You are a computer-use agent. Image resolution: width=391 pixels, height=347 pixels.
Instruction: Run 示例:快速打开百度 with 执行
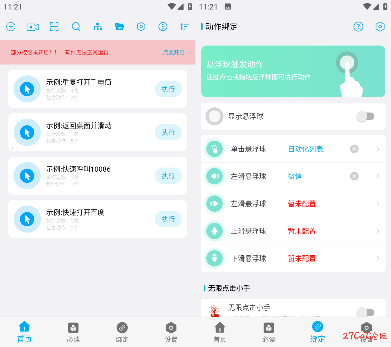pos(168,219)
